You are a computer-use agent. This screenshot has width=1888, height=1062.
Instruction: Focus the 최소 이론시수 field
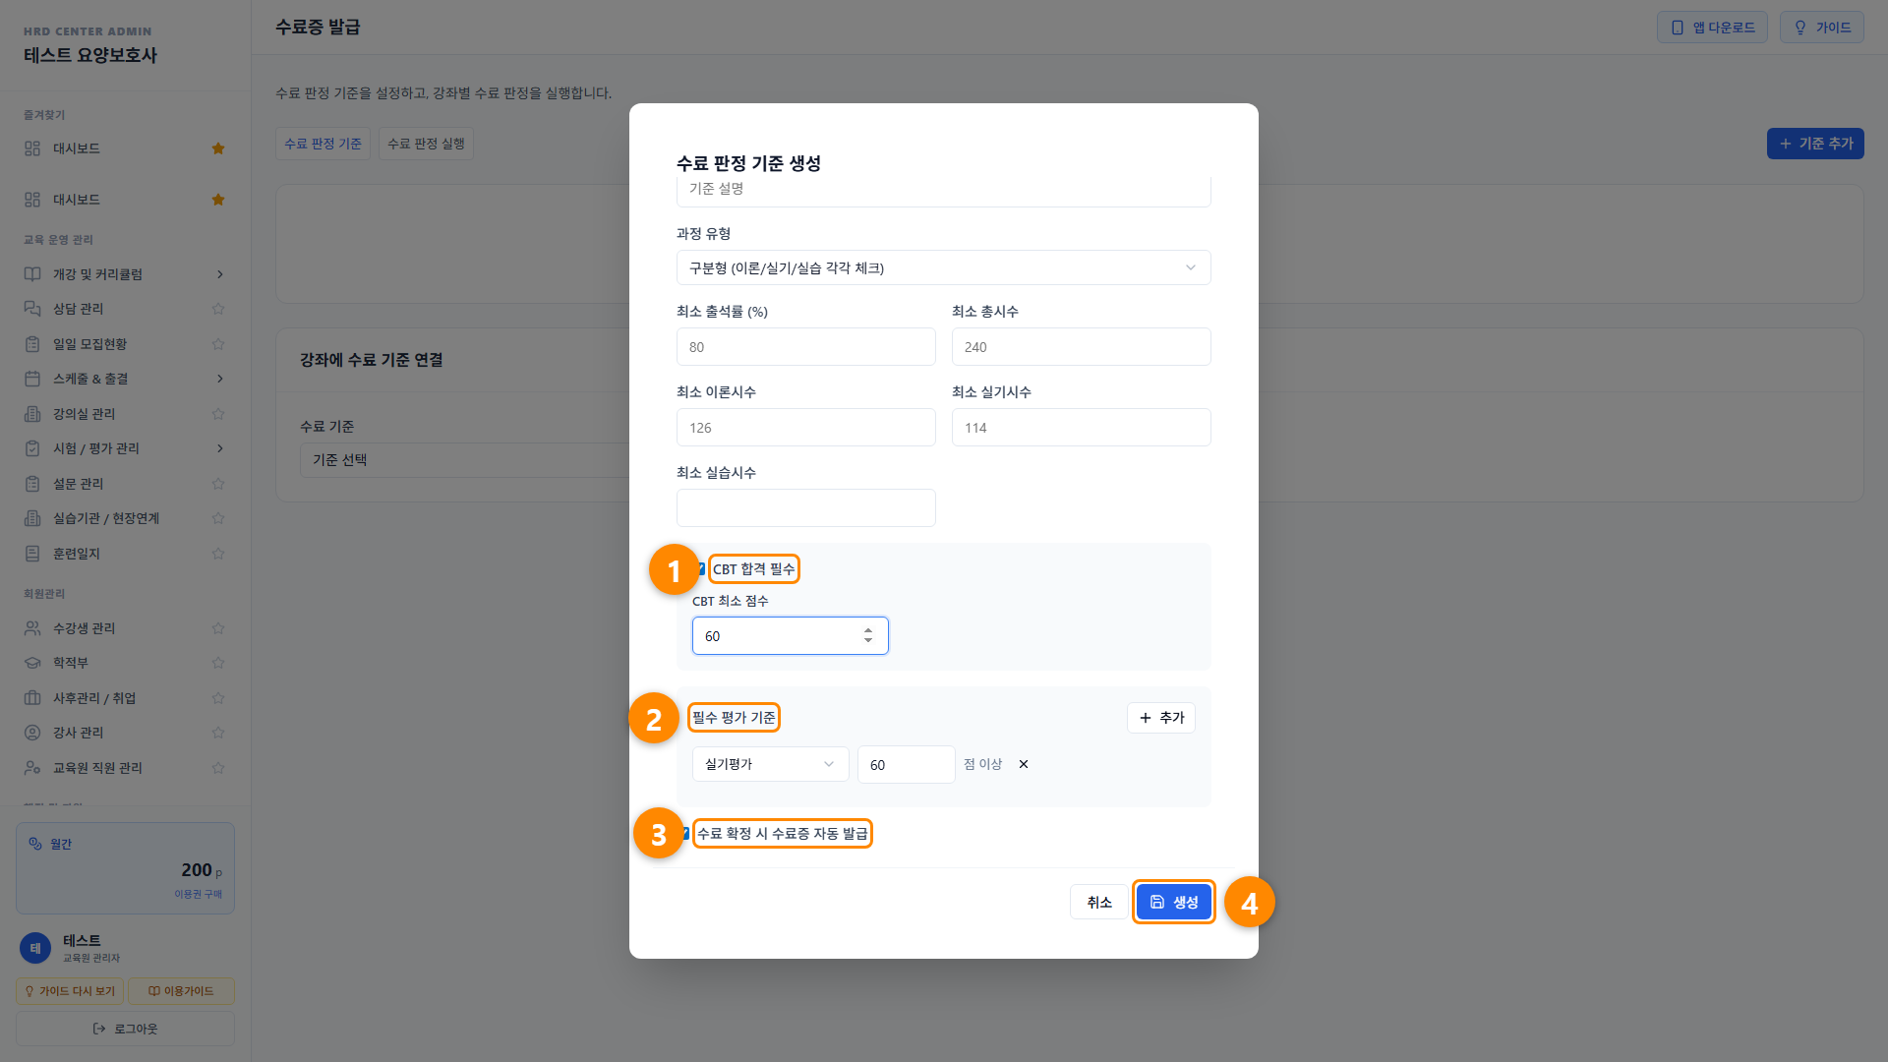[x=806, y=428]
